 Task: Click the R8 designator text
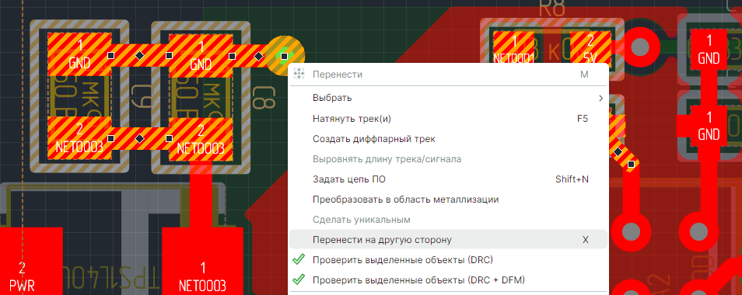click(x=552, y=9)
